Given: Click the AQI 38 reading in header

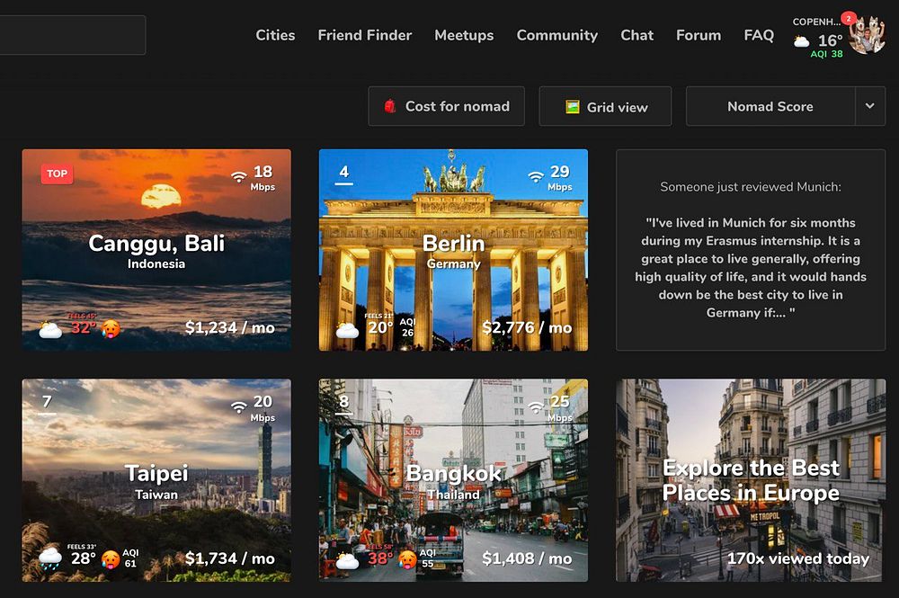Looking at the screenshot, I should tap(826, 54).
